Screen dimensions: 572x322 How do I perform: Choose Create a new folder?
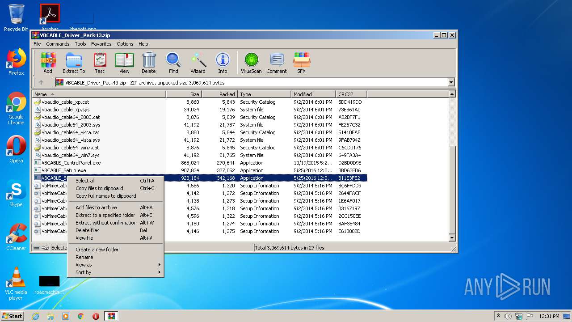coord(116,250)
